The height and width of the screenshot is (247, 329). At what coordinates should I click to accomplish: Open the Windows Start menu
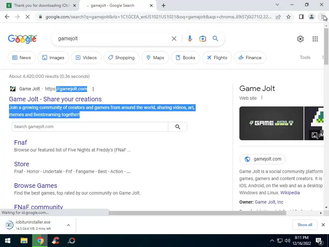click(8, 241)
